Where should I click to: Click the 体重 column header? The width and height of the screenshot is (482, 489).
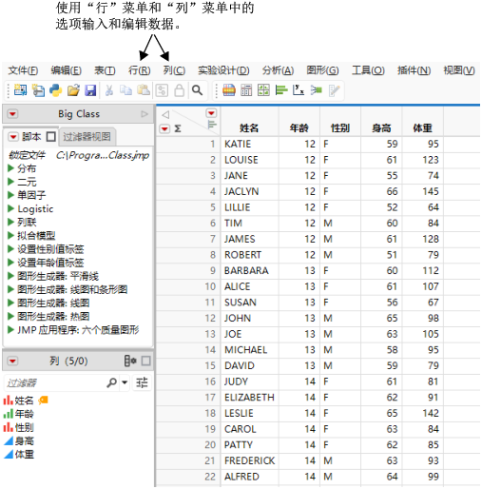point(422,128)
